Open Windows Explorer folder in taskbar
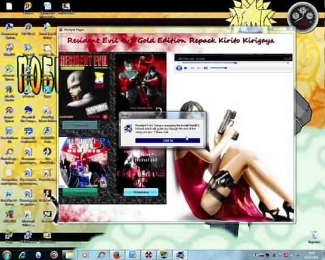325x260 pixels. [70, 255]
